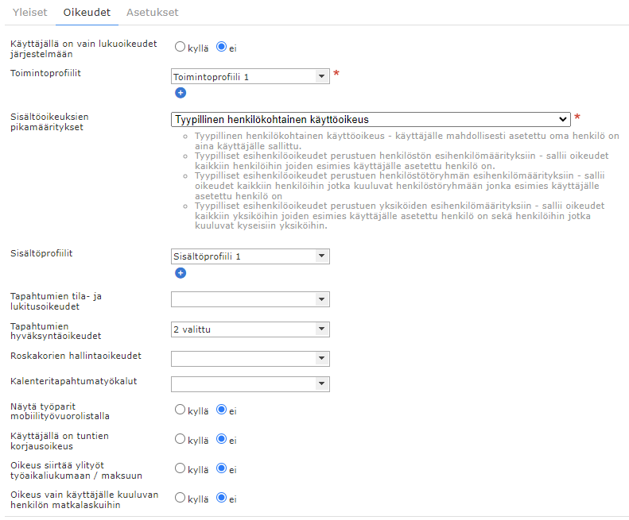The height and width of the screenshot is (520, 629).
Task: Select 'ei' for Käyttäjällä on vain lukuoikeudet
Action: pos(222,47)
